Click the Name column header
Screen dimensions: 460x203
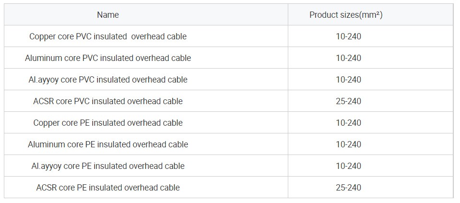(x=108, y=15)
